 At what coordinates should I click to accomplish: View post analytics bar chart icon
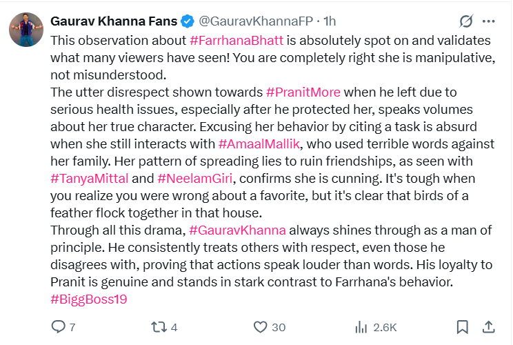(361, 326)
